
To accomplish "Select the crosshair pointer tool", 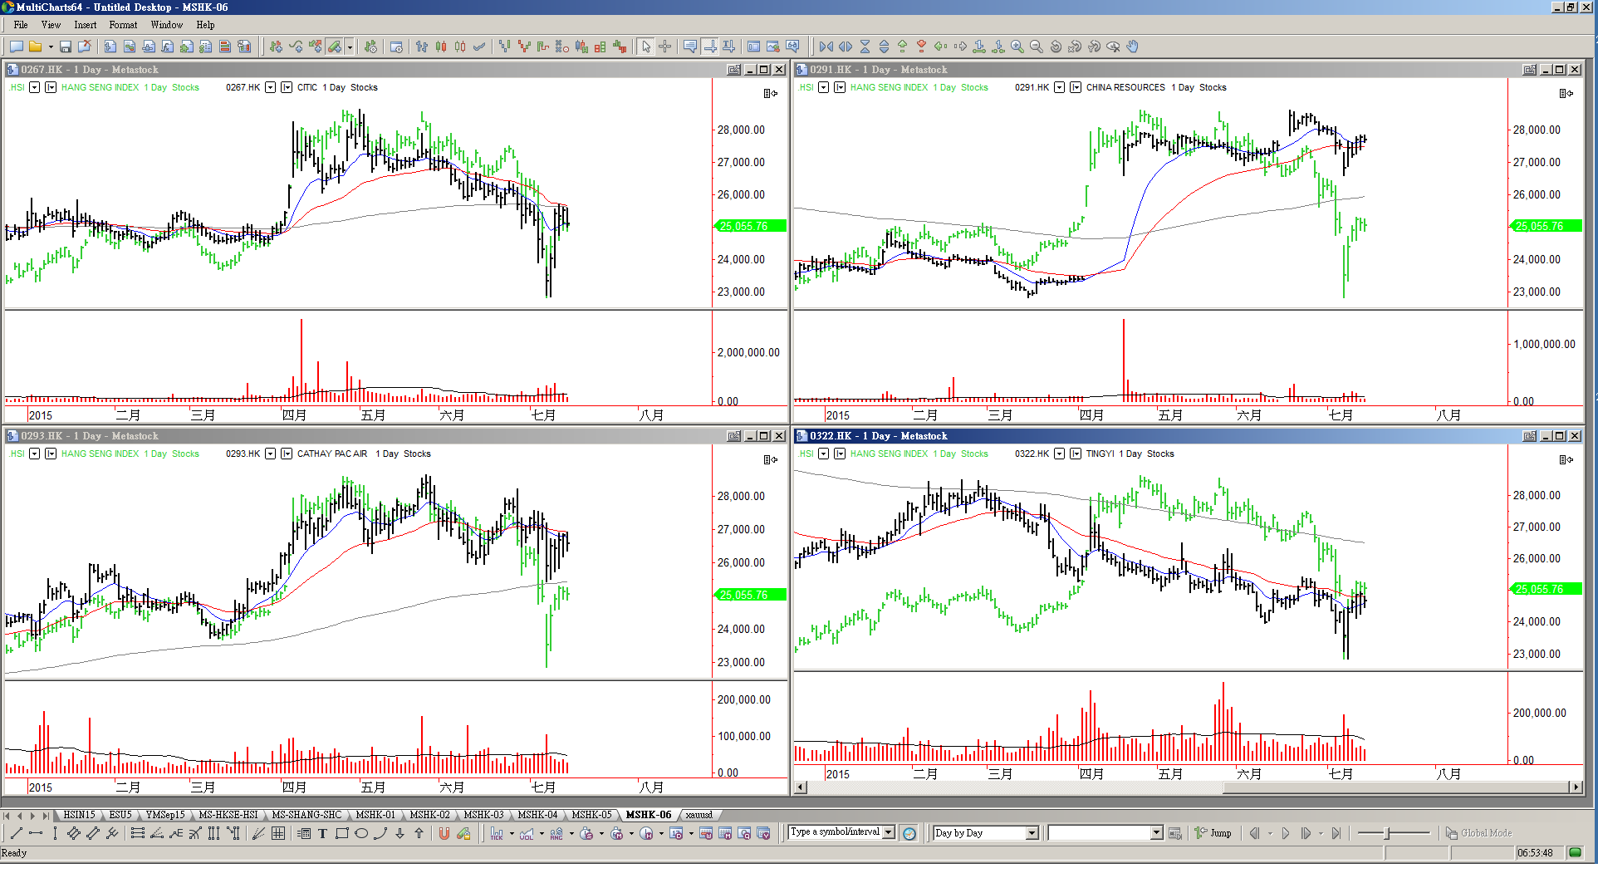I will (665, 47).
